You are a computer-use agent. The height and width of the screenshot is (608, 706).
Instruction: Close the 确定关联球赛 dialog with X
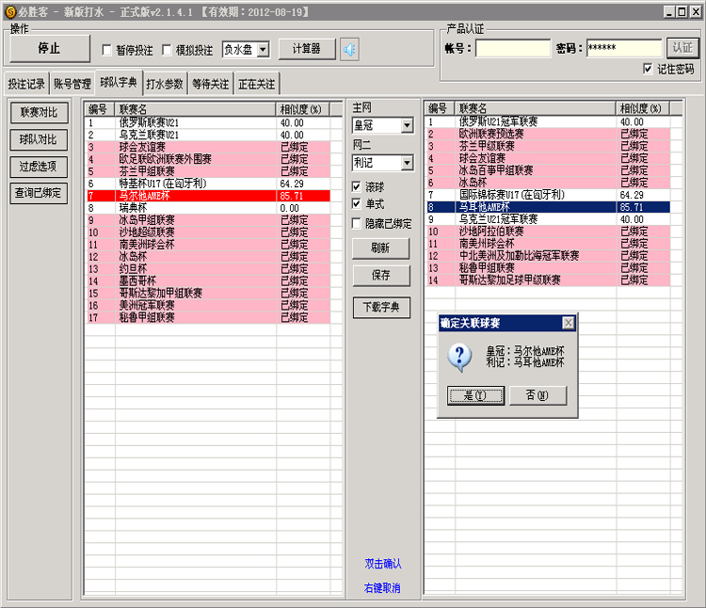[568, 323]
